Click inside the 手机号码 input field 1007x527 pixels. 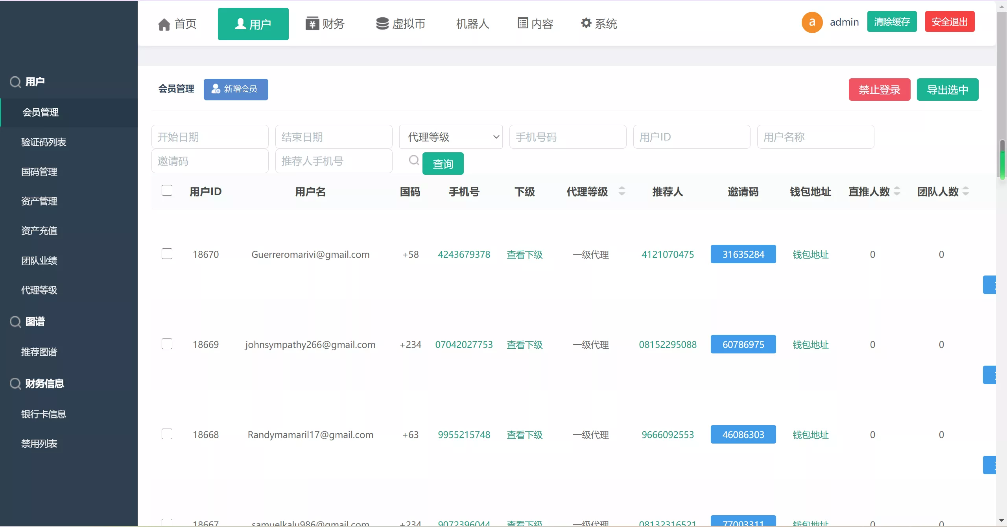568,137
